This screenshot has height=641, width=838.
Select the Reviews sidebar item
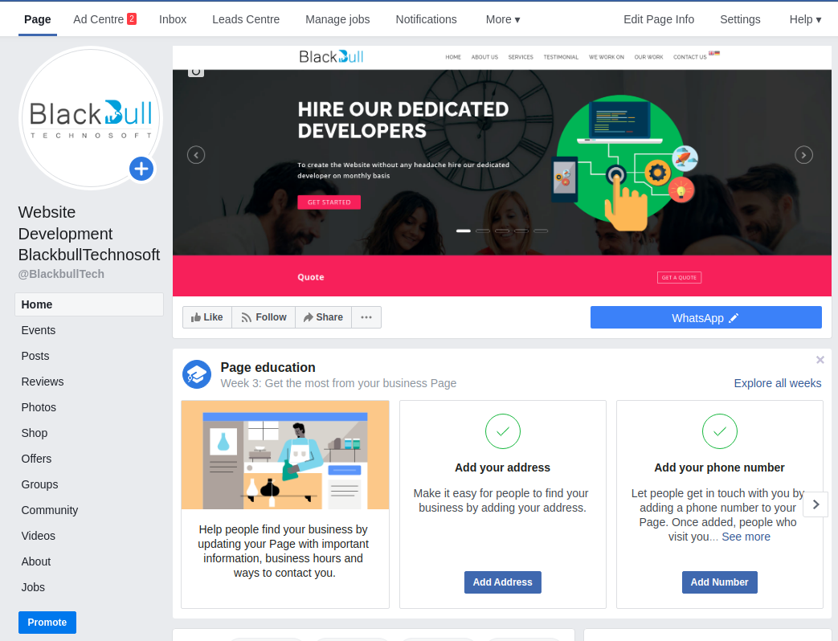(43, 382)
